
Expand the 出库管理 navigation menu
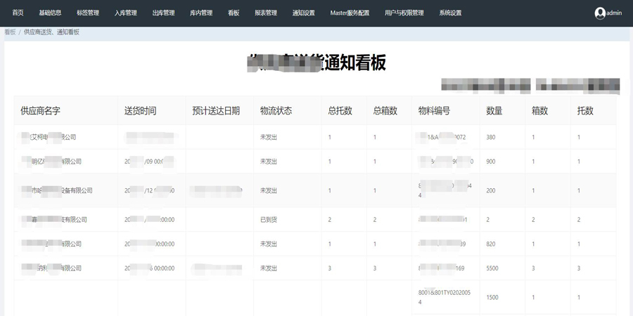pyautogui.click(x=163, y=13)
